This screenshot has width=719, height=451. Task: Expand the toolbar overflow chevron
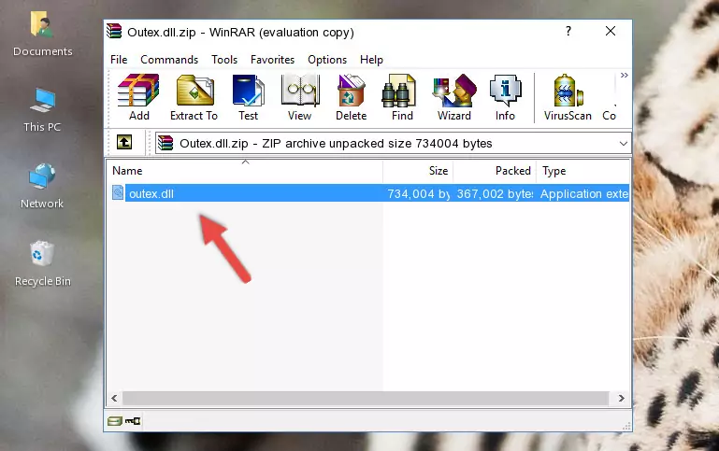624,75
